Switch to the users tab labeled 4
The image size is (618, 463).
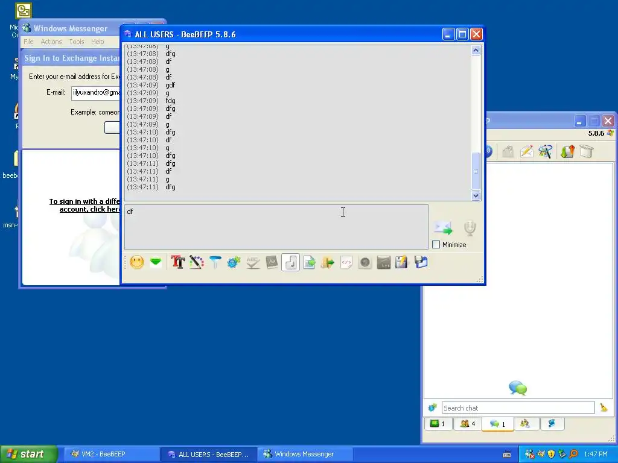468,424
